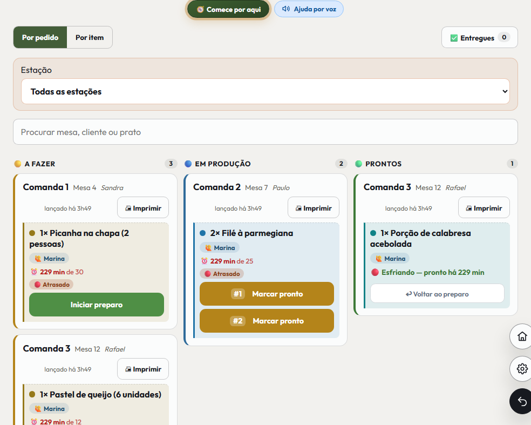Open settings via the gear icon
531x425 pixels.
pos(521,368)
